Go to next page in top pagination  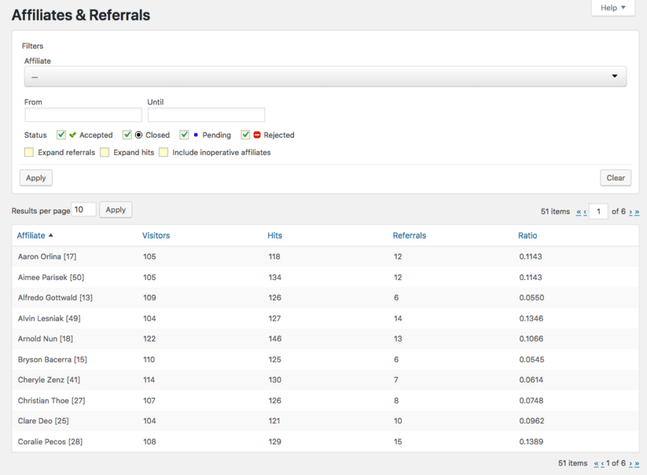pos(631,212)
